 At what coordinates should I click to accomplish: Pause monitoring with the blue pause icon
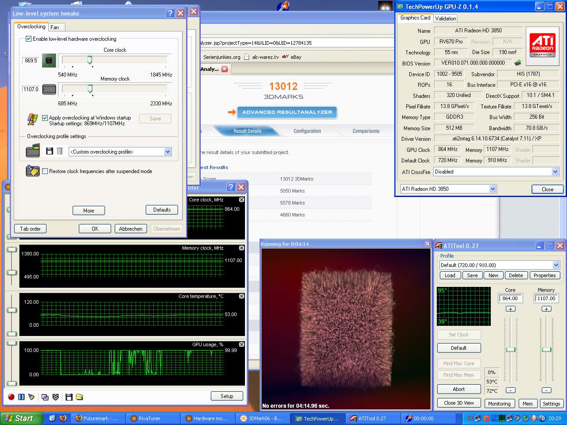[21, 397]
